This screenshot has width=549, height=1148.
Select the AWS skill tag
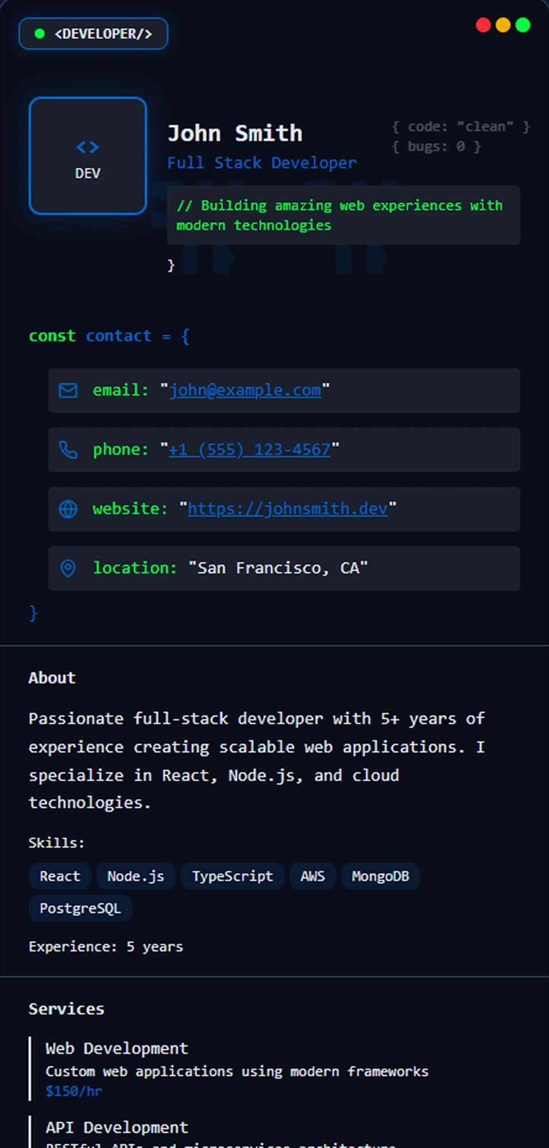(x=312, y=876)
